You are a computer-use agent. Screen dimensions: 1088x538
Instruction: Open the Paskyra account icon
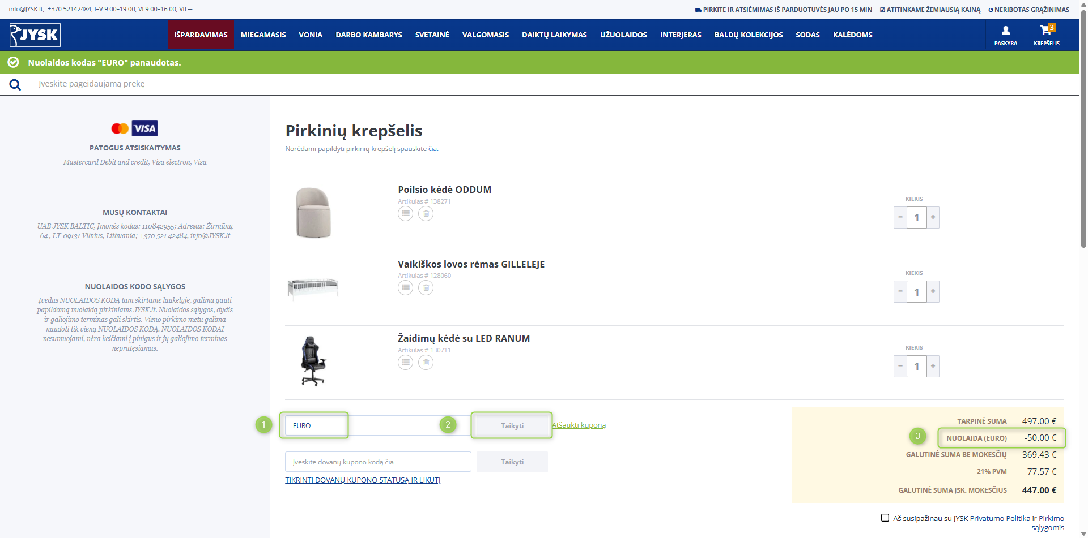pyautogui.click(x=1006, y=35)
